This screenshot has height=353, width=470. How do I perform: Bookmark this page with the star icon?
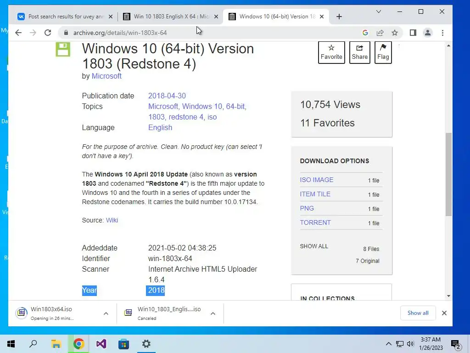click(395, 33)
